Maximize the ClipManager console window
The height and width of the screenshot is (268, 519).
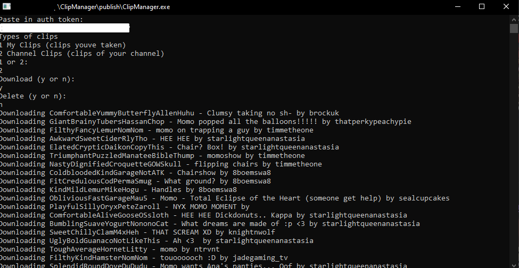482,6
